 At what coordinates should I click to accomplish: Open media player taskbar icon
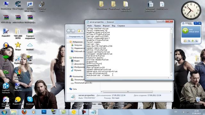pyautogui.click(x=34, y=112)
